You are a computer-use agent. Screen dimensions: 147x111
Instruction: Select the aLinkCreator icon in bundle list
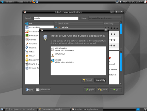coord(53,49)
